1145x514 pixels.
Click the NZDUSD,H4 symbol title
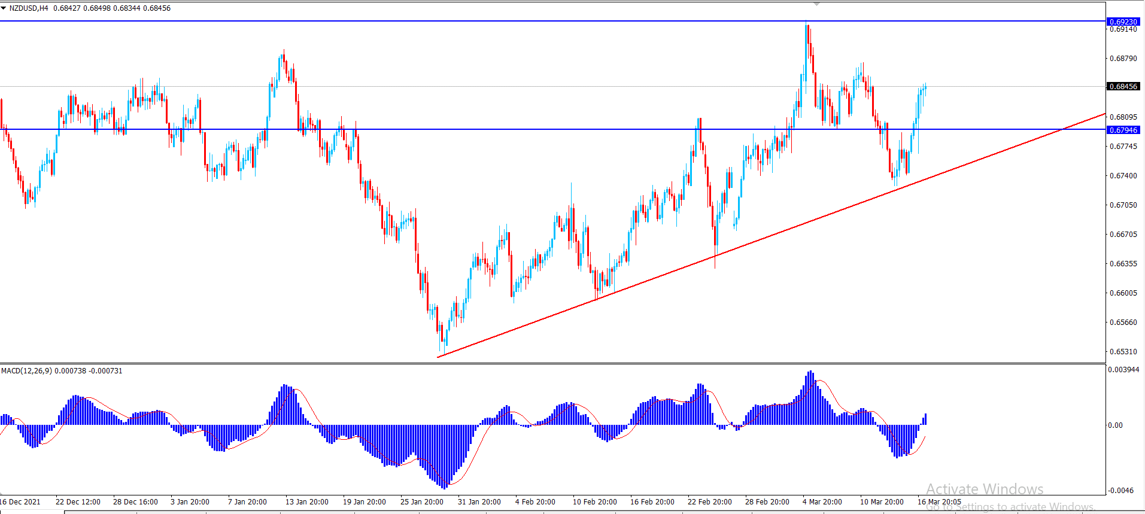click(29, 8)
